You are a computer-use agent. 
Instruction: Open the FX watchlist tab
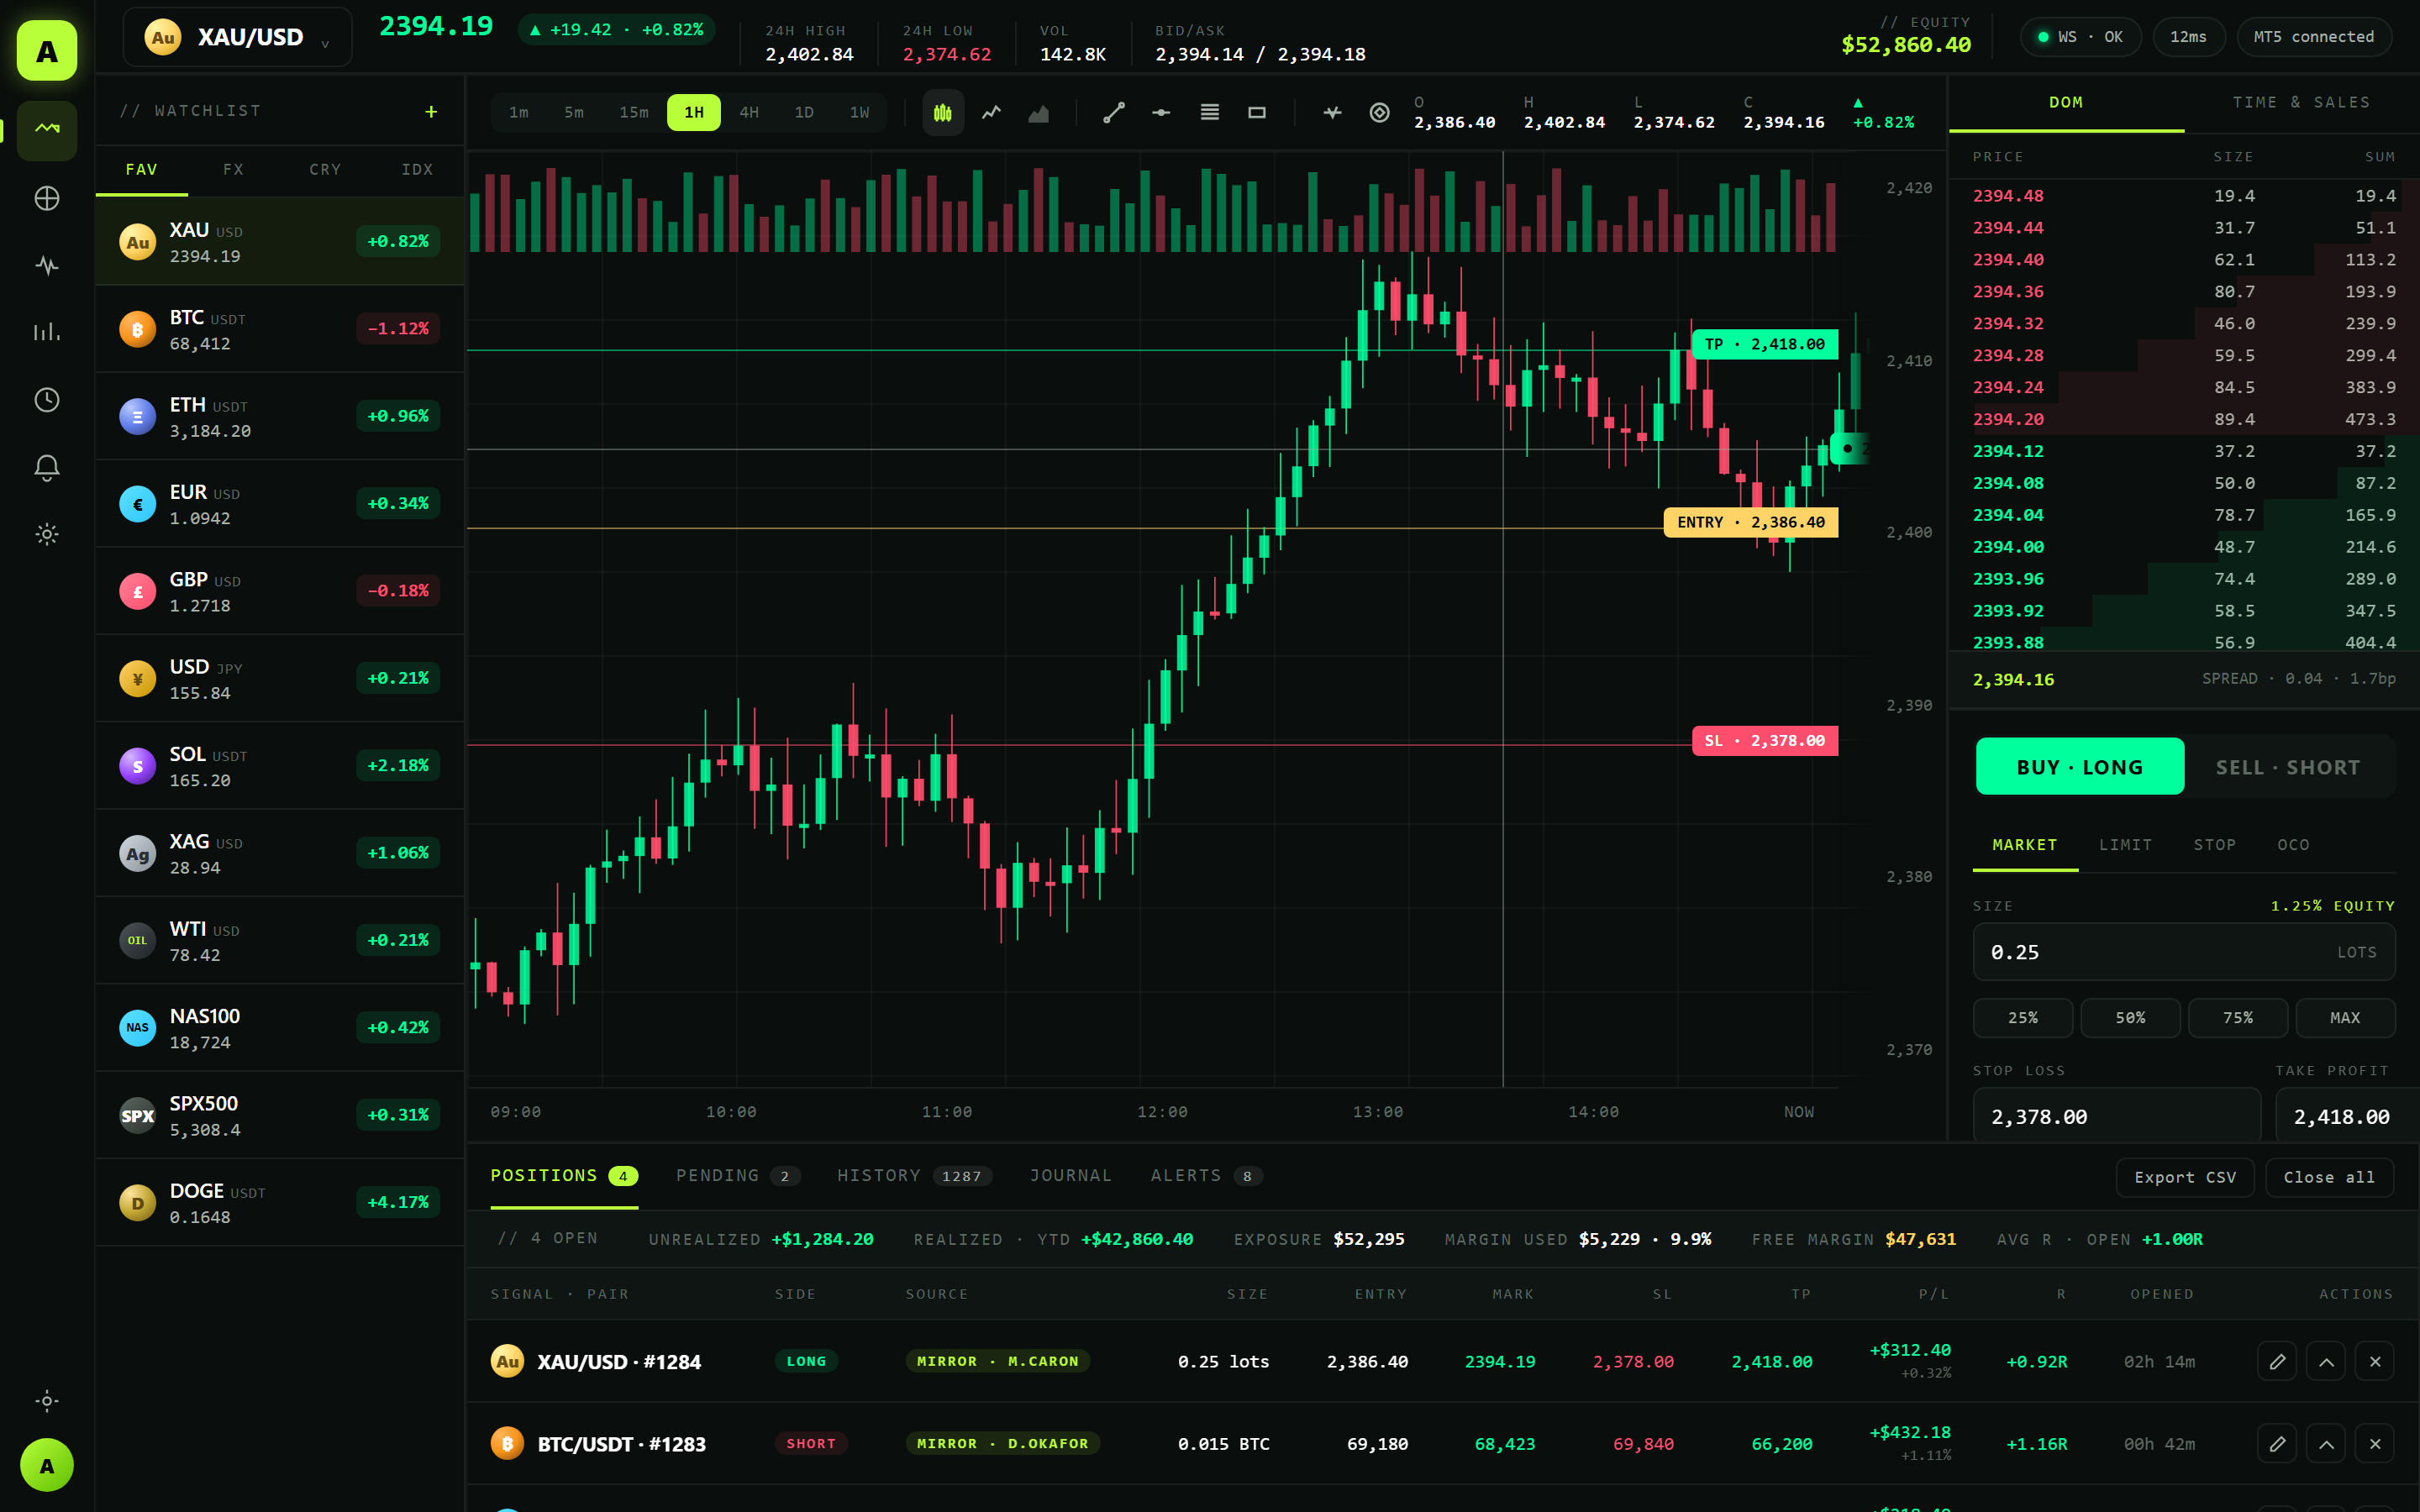234,170
